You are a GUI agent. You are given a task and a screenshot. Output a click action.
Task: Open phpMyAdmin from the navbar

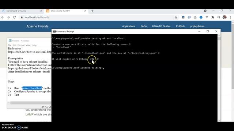point(197,26)
